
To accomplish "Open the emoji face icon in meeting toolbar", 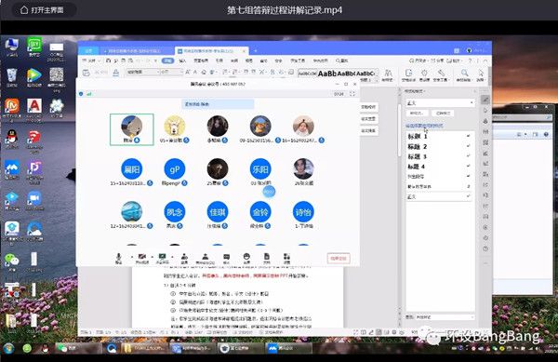I will [x=246, y=258].
